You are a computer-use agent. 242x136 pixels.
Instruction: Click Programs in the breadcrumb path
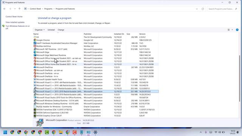pyautogui.click(x=48, y=9)
